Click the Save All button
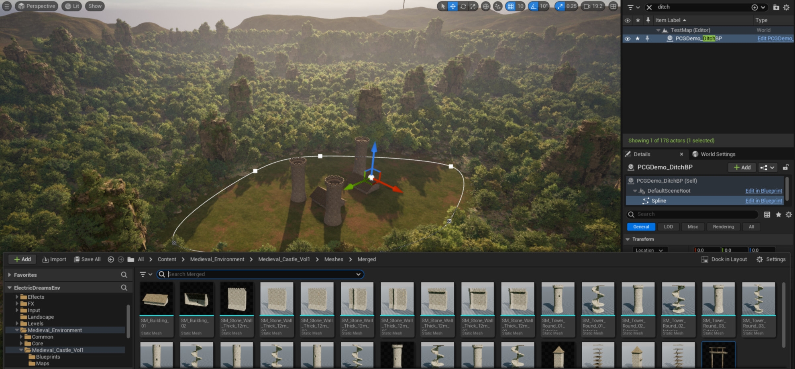795x369 pixels. 87,259
